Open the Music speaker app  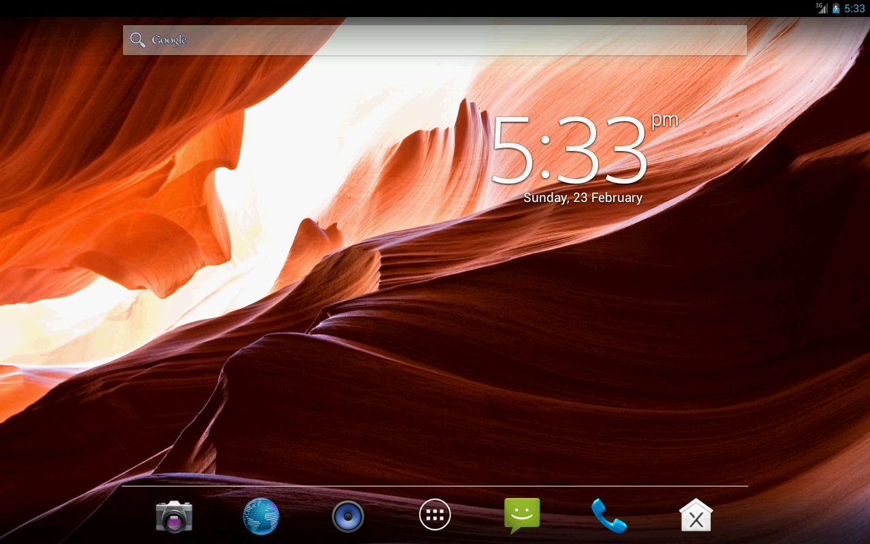[348, 517]
